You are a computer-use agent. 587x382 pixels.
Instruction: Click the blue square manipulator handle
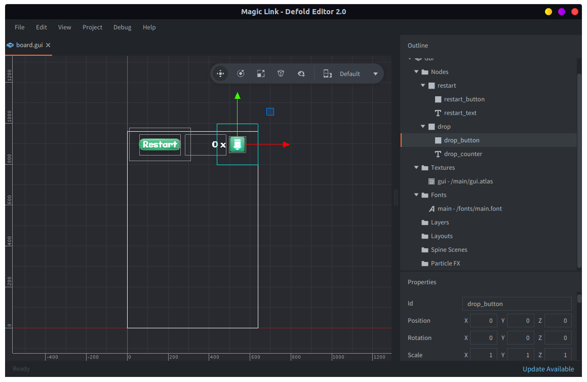(270, 111)
